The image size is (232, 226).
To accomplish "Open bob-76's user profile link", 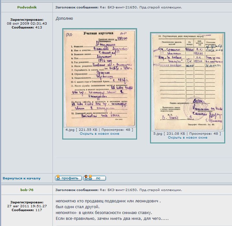I will (x=27, y=190).
